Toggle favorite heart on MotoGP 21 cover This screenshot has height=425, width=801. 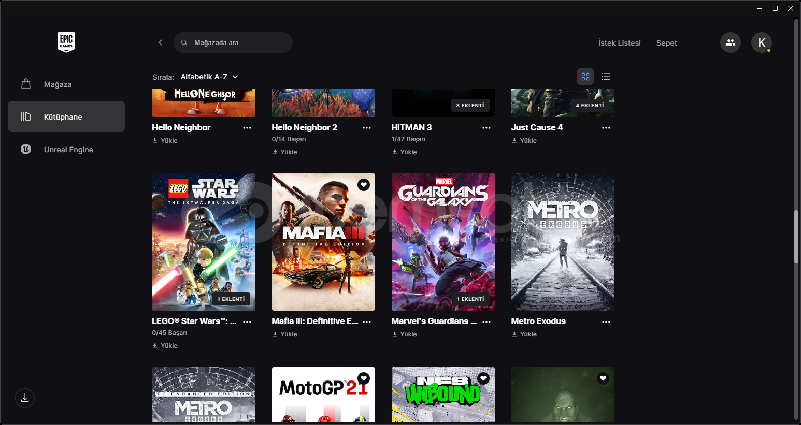coord(364,378)
